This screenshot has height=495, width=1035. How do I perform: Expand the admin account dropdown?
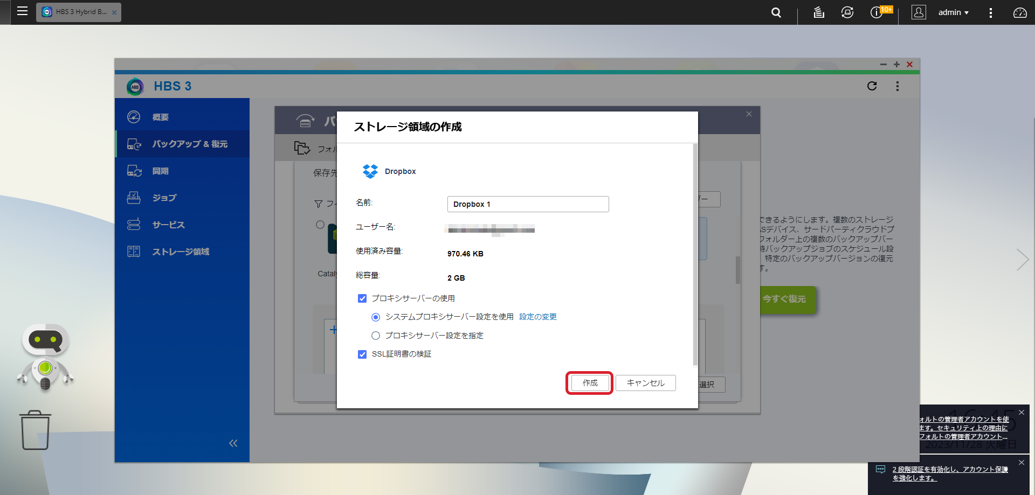click(x=954, y=12)
